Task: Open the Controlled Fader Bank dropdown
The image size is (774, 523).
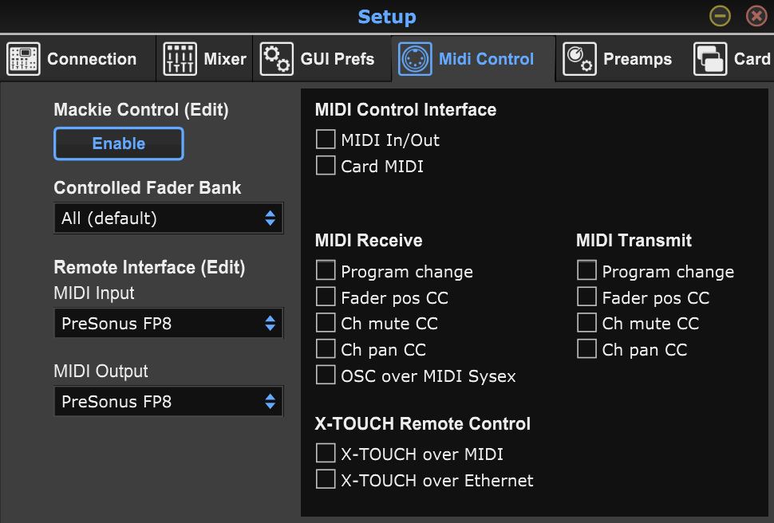Action: click(168, 218)
